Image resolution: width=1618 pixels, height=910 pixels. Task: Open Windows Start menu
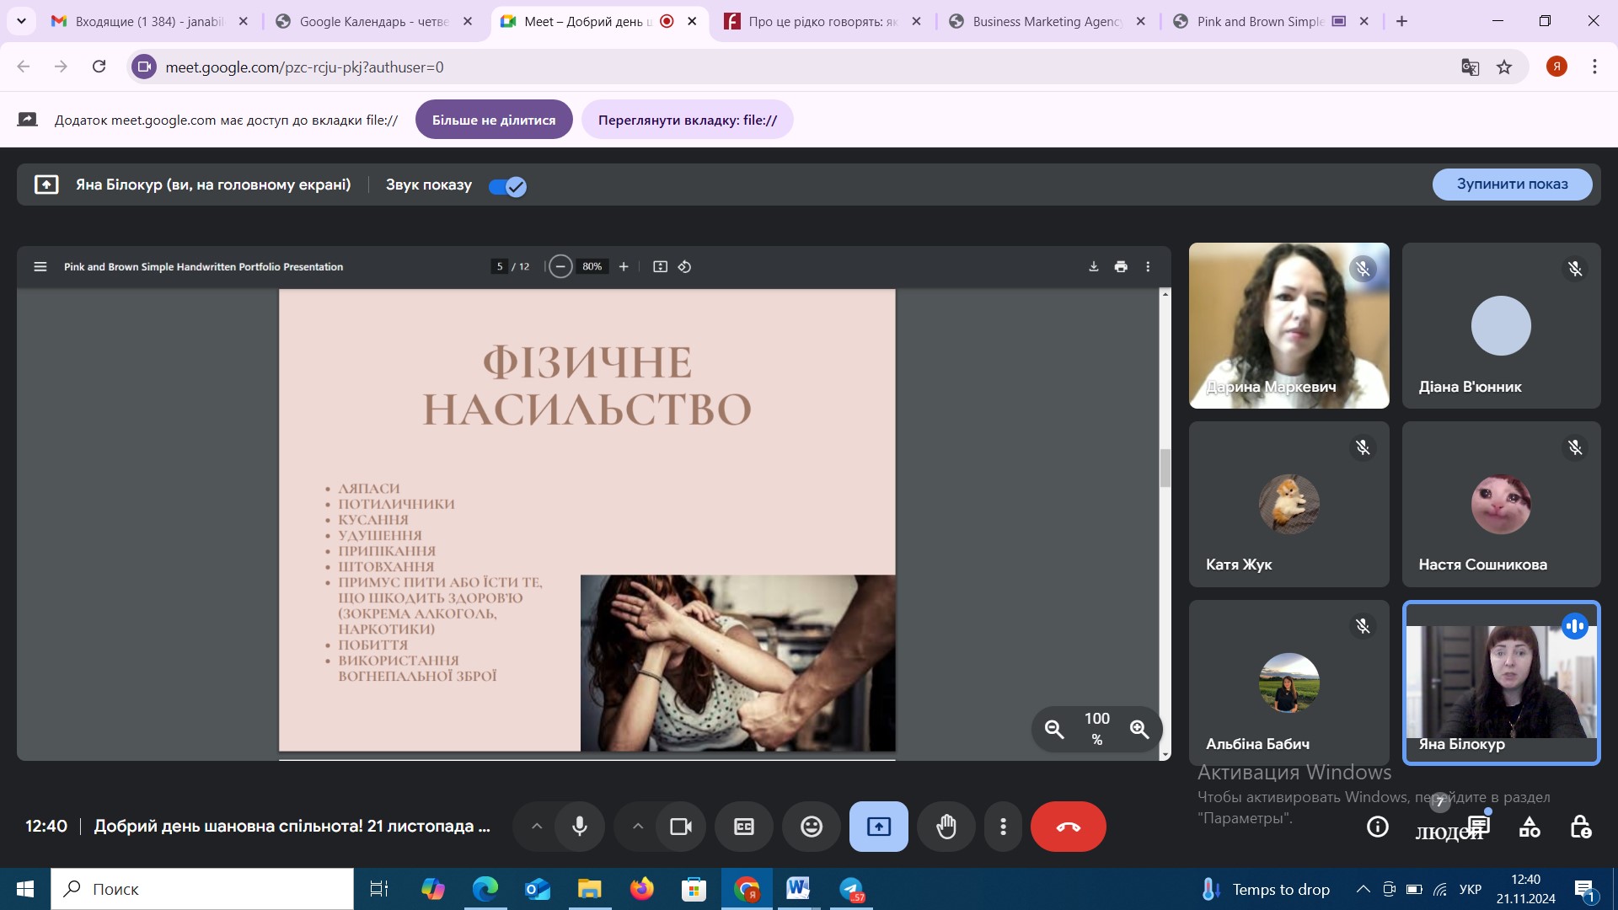[x=24, y=889]
